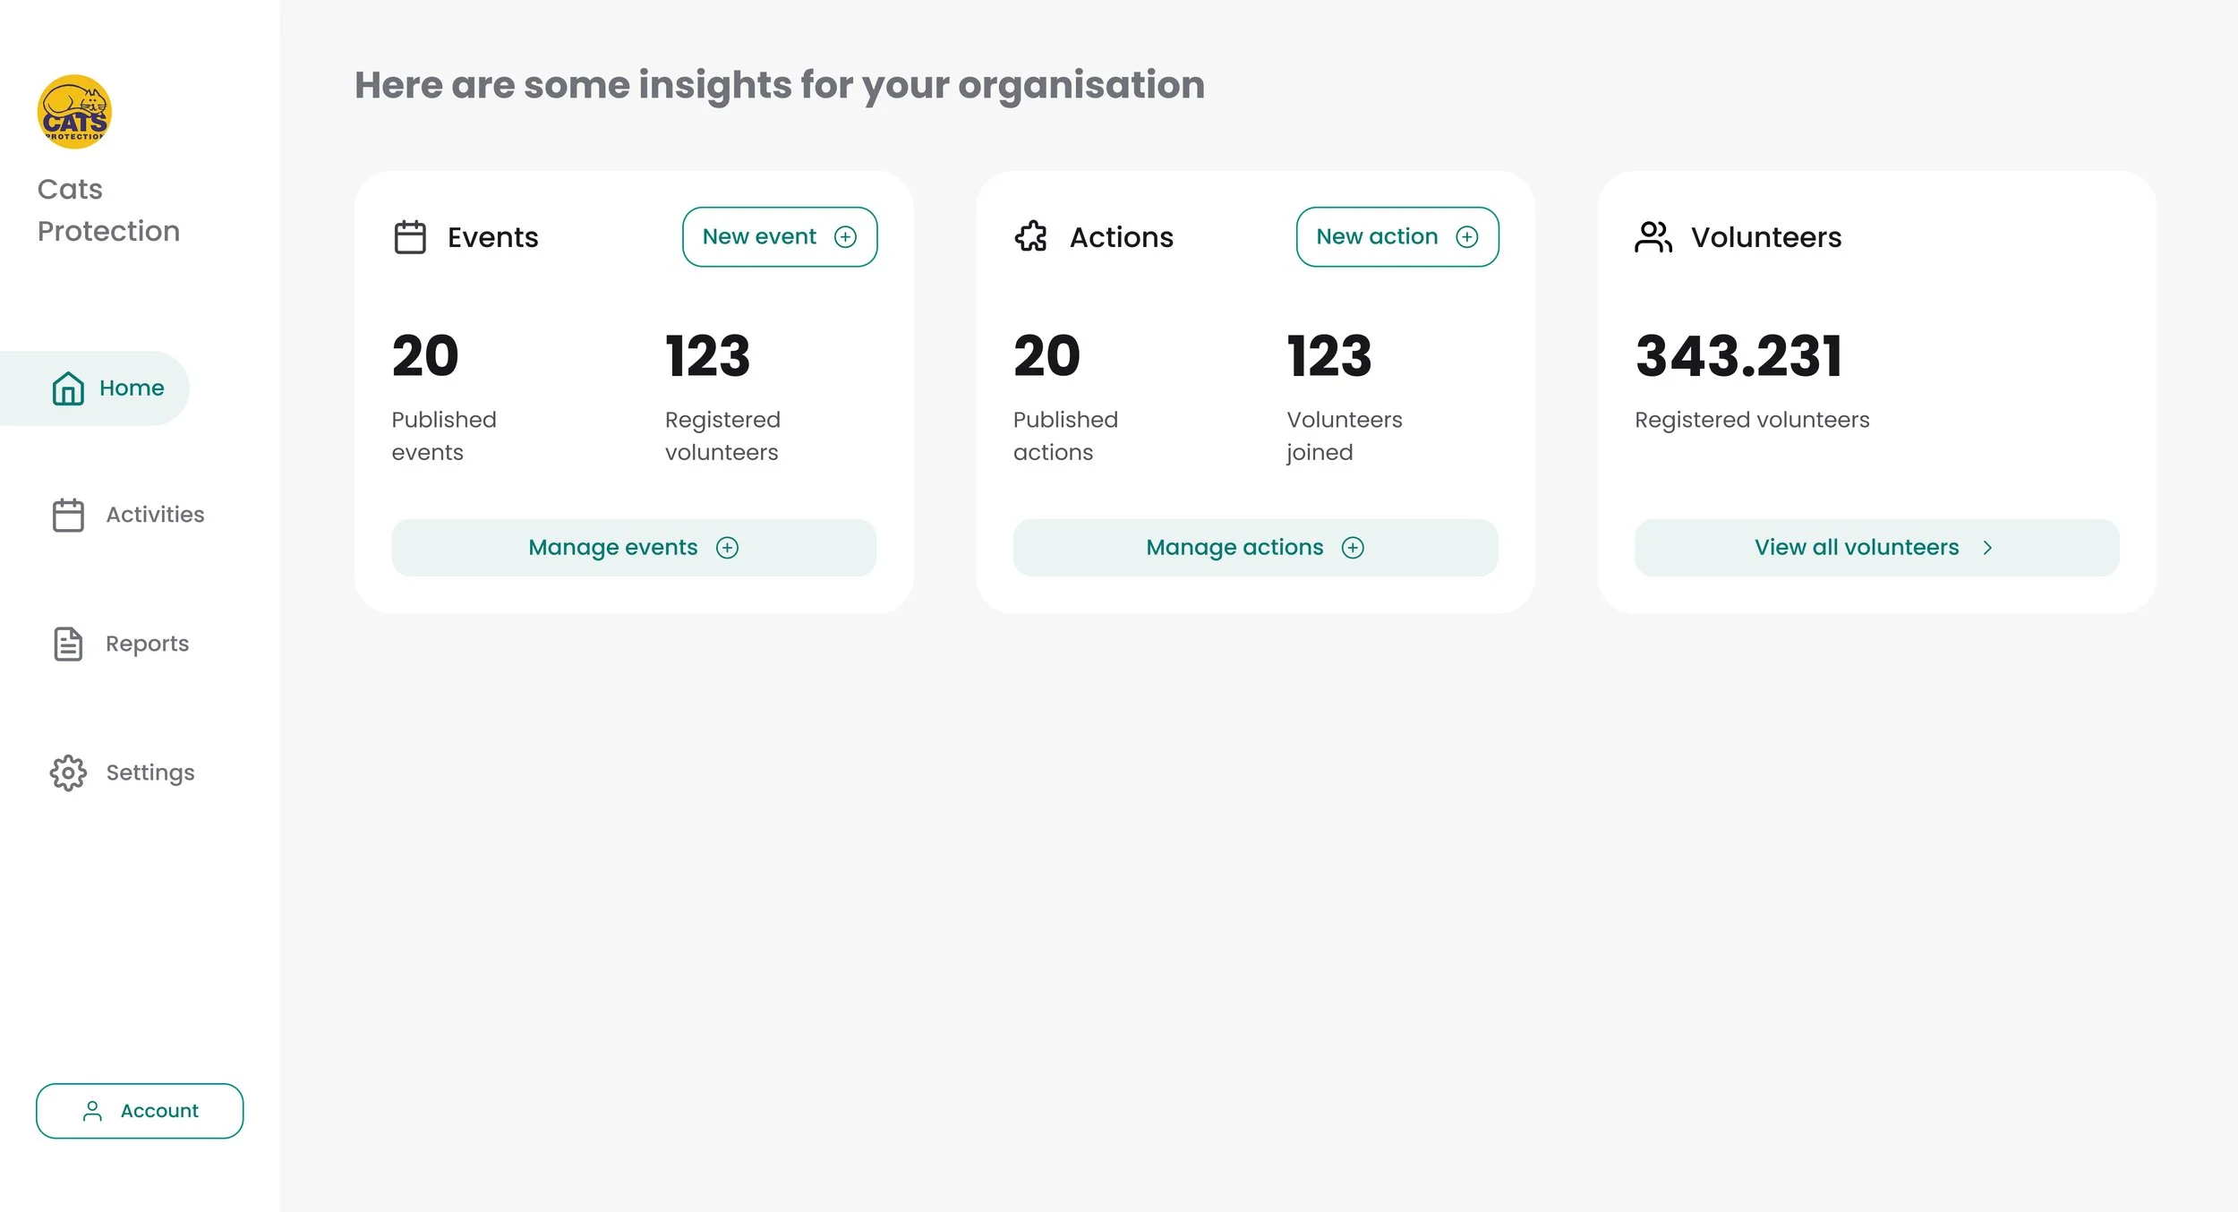
Task: Click the Volunteers people icon
Action: pos(1653,237)
